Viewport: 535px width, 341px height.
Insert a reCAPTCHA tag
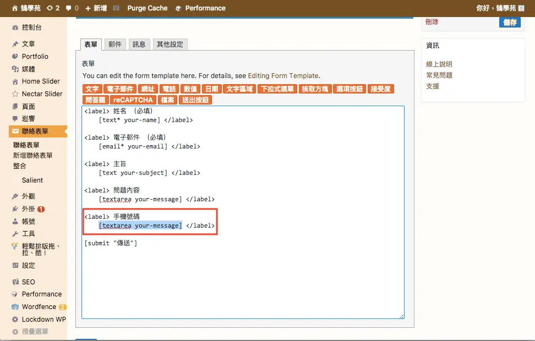click(133, 100)
